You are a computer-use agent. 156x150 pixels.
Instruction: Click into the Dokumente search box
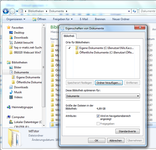(148, 11)
